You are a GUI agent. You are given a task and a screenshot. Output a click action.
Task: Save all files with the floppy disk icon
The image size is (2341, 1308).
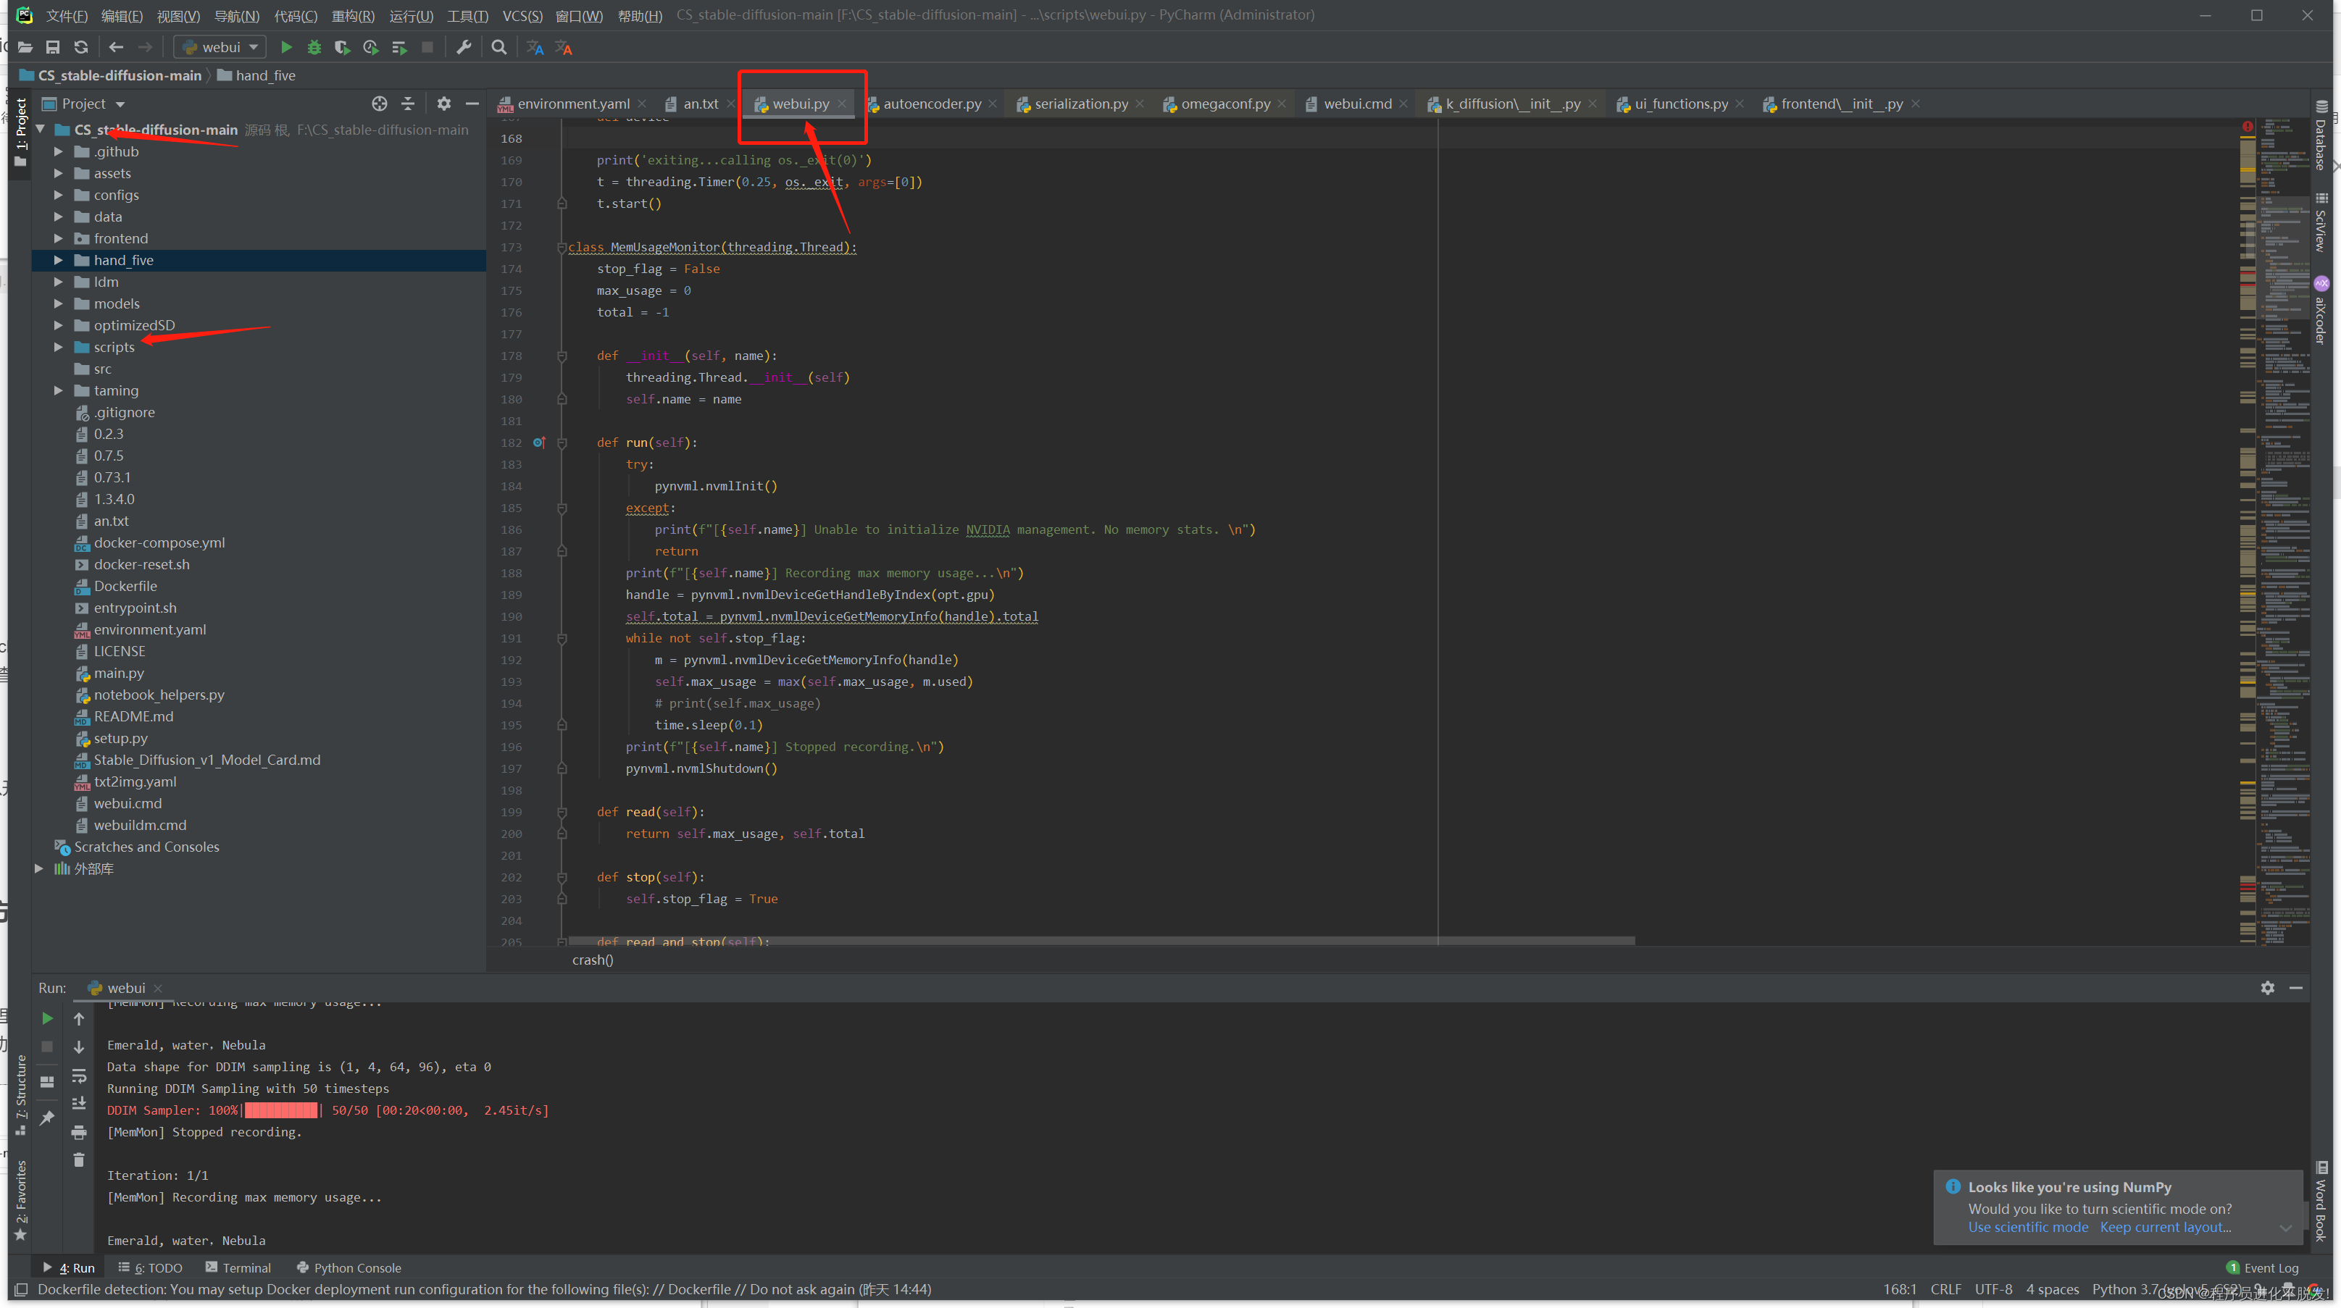point(53,46)
